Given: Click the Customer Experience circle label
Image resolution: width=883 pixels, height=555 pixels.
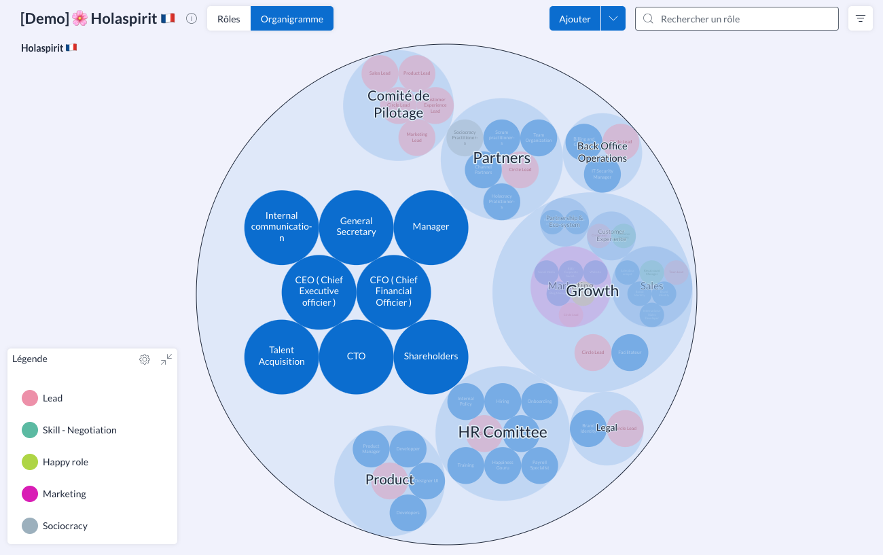Looking at the screenshot, I should click(611, 236).
